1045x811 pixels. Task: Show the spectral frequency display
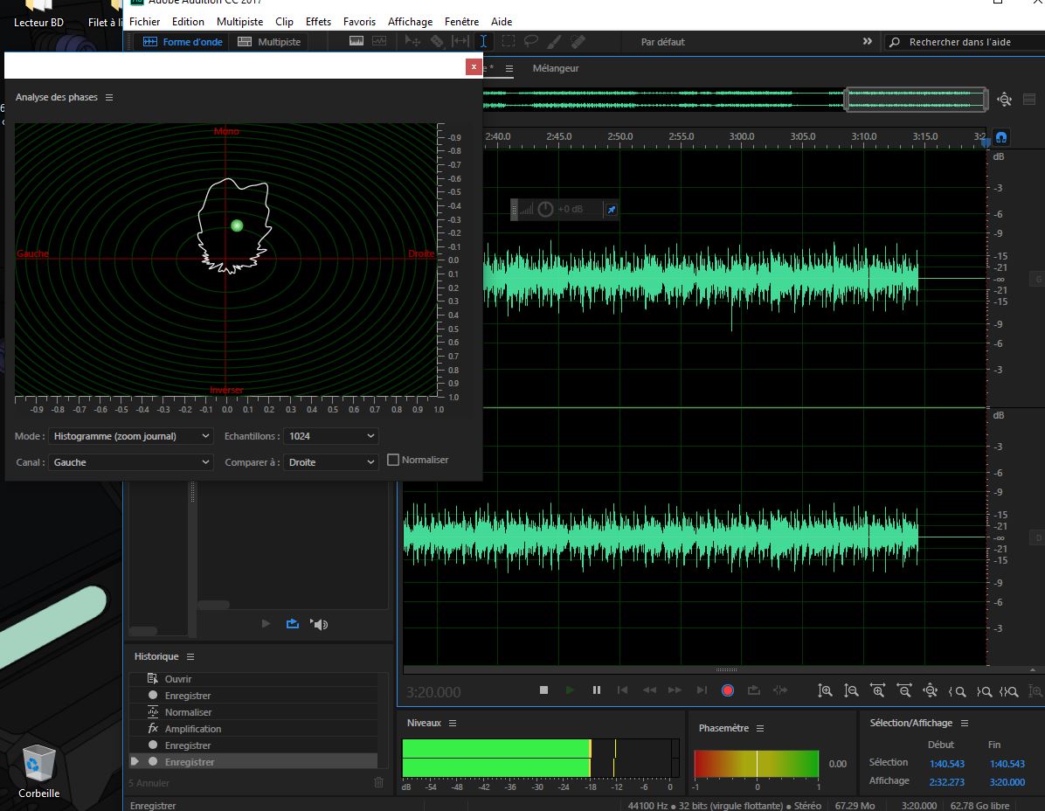(x=357, y=42)
